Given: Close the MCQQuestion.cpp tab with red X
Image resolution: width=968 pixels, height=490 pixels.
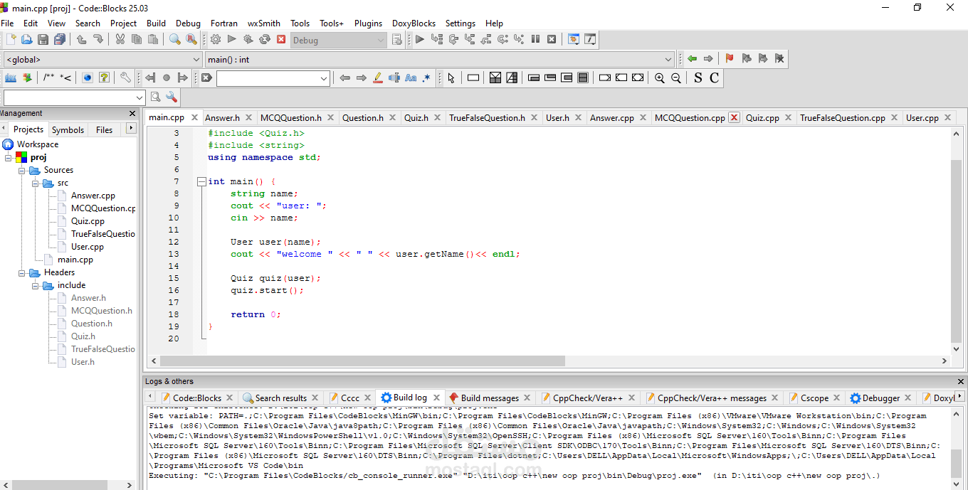Looking at the screenshot, I should click(x=735, y=118).
